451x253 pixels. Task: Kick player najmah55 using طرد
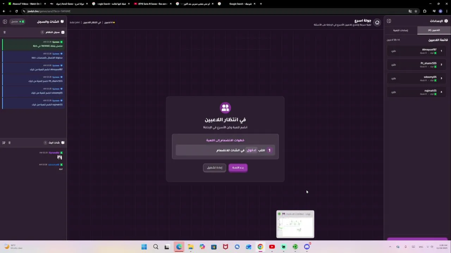(394, 92)
